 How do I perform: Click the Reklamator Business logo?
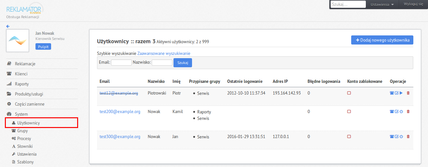point(24,9)
